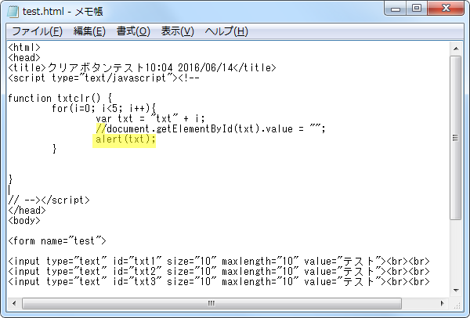The height and width of the screenshot is (318, 470).
Task: Click the for(i=0; i<5; i++){ line
Action: tap(104, 109)
